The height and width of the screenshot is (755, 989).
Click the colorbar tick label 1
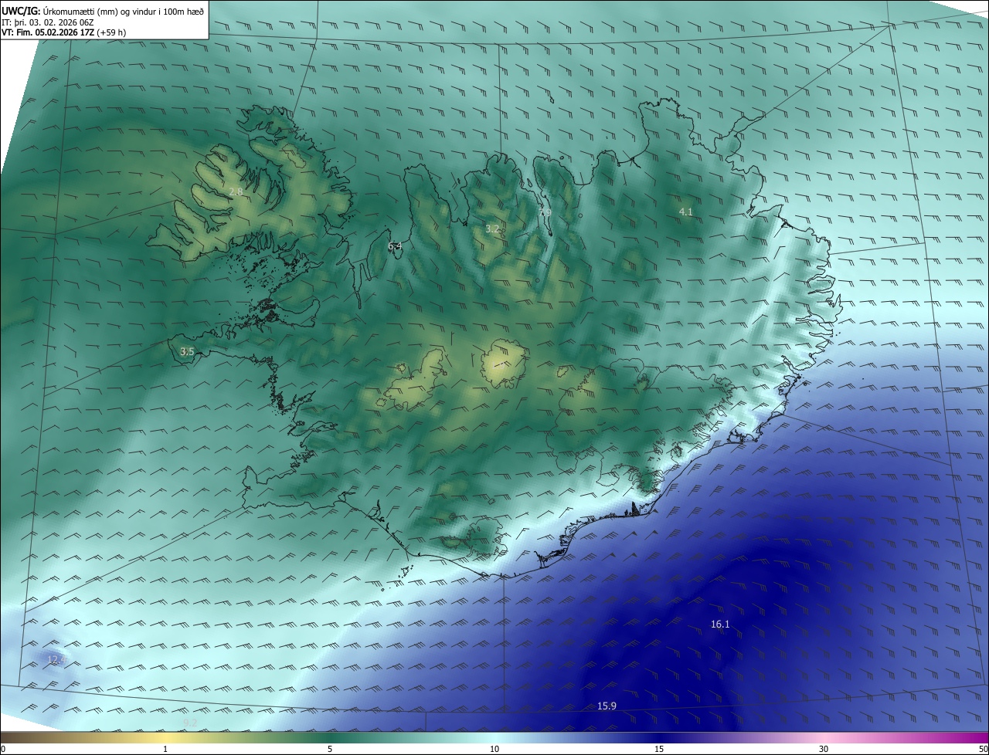[x=165, y=749]
